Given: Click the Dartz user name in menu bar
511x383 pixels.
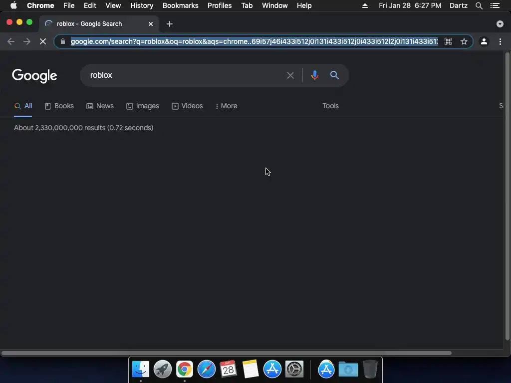Looking at the screenshot, I should pos(459,5).
